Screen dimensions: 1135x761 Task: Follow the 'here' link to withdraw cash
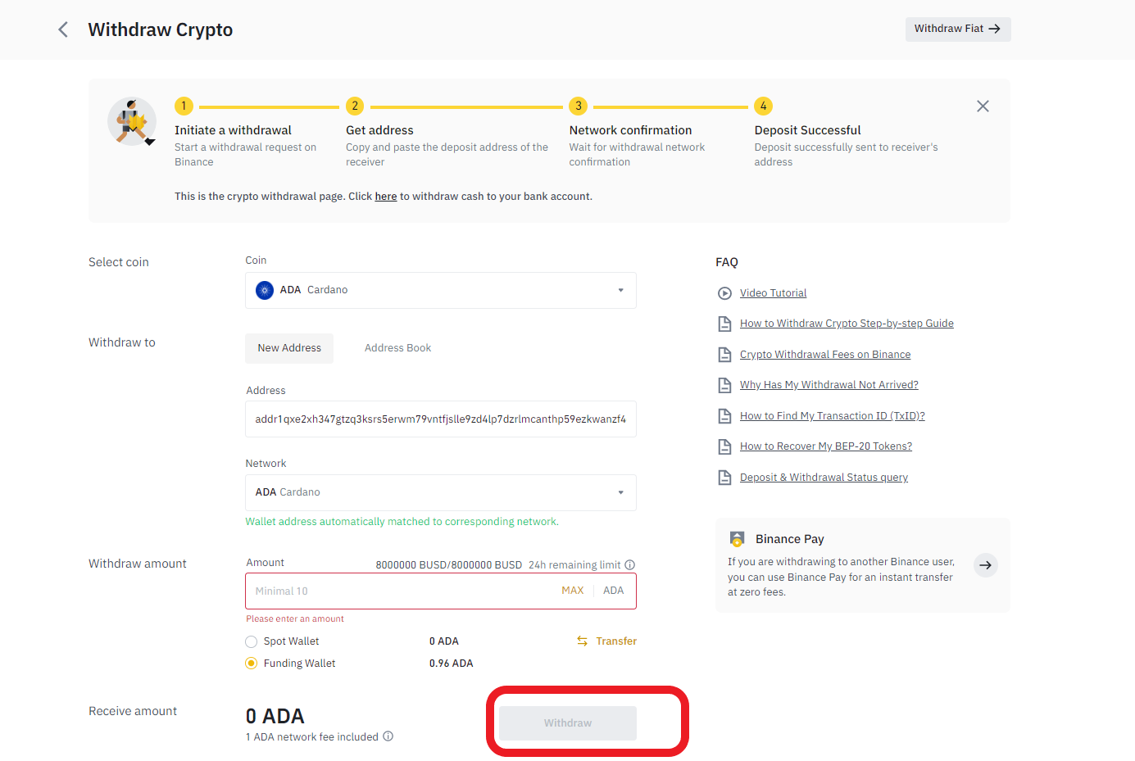point(386,197)
